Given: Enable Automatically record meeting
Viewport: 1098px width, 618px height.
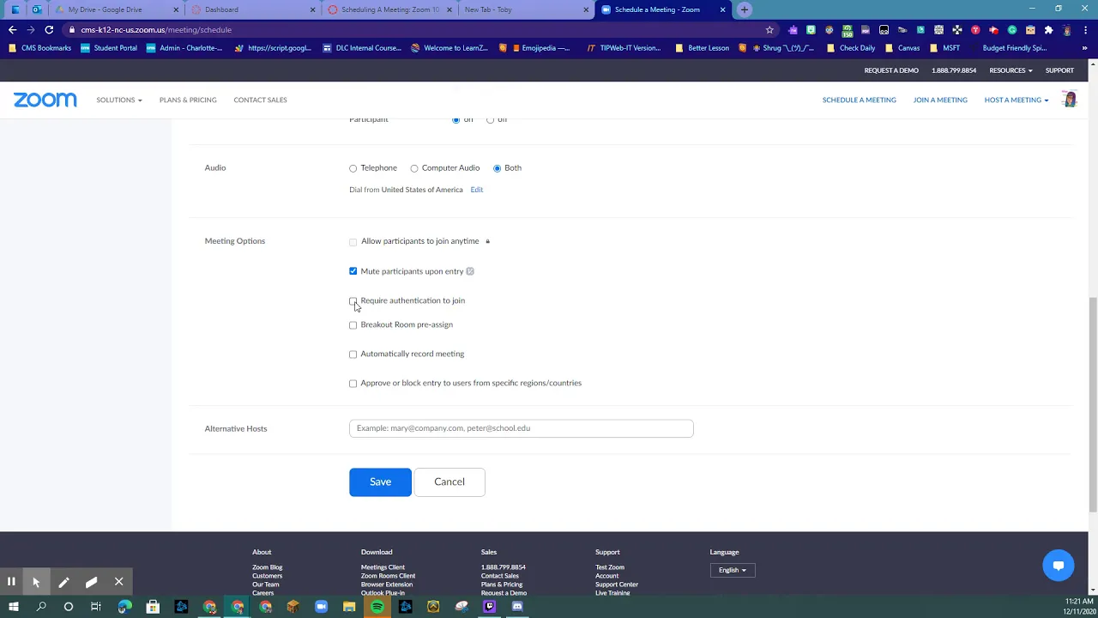Looking at the screenshot, I should point(353,354).
